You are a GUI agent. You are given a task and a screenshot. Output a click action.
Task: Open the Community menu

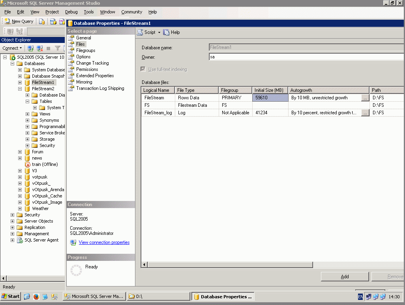pyautogui.click(x=132, y=12)
